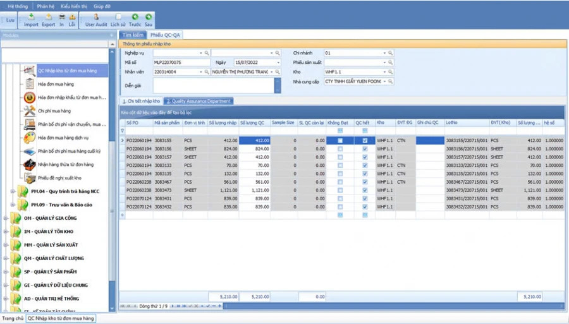Open the Phân hệ menu
The image size is (569, 324).
(46, 6)
